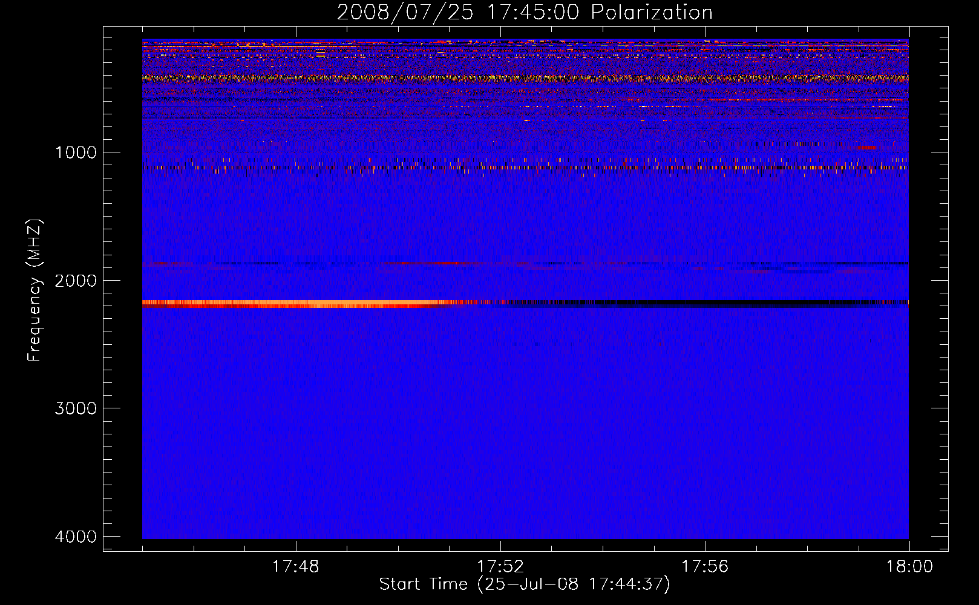This screenshot has height=605, width=979.
Task: Click the 'Frequency (MHZ)' axis label
Action: tap(34, 290)
